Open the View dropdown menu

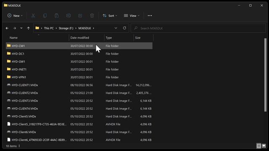pyautogui.click(x=132, y=16)
